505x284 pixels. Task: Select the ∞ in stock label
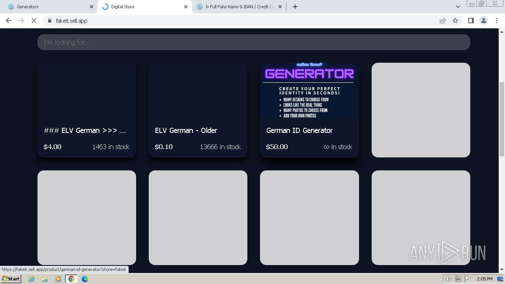click(338, 147)
